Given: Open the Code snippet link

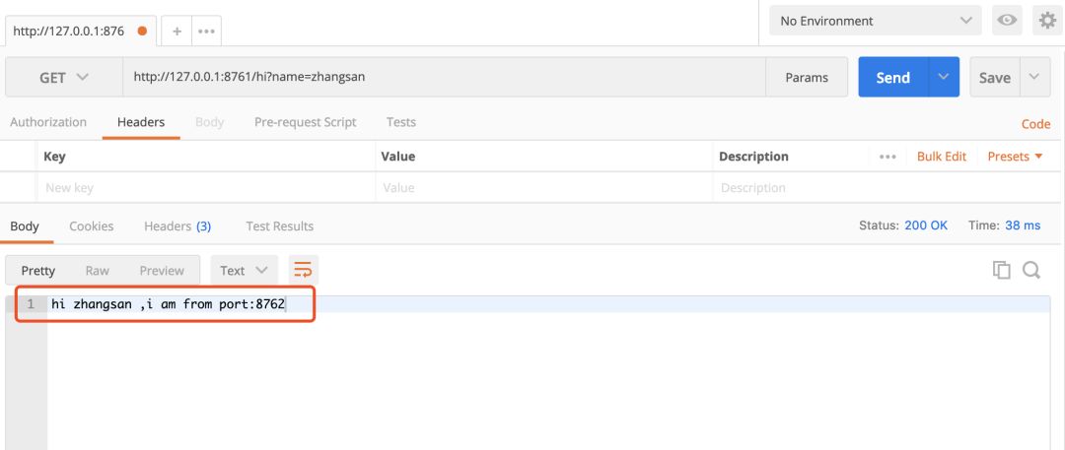Looking at the screenshot, I should click(x=1035, y=124).
